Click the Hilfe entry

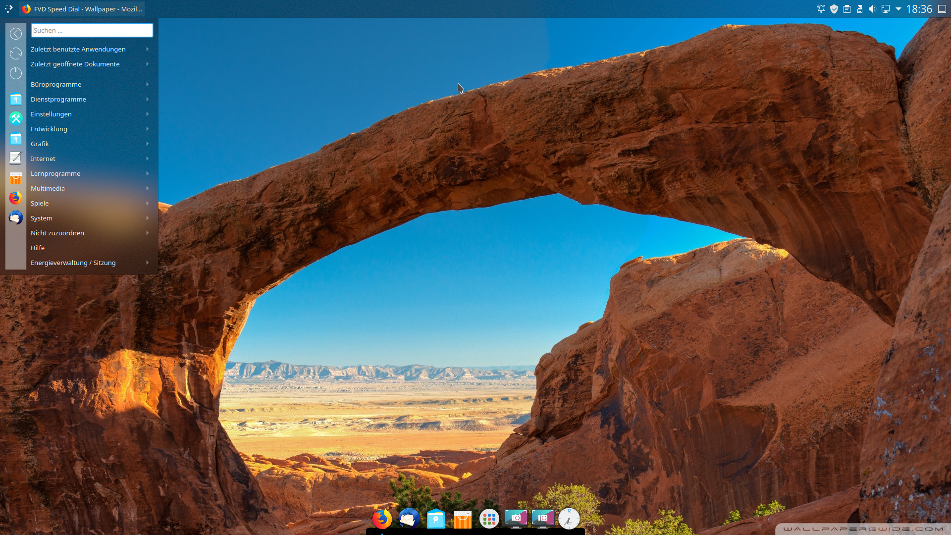[38, 248]
